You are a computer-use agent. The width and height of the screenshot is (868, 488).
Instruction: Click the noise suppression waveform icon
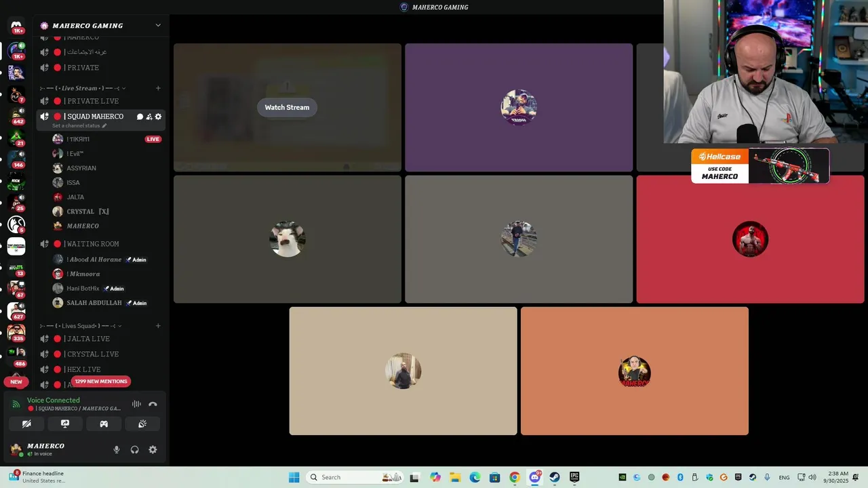tap(136, 404)
